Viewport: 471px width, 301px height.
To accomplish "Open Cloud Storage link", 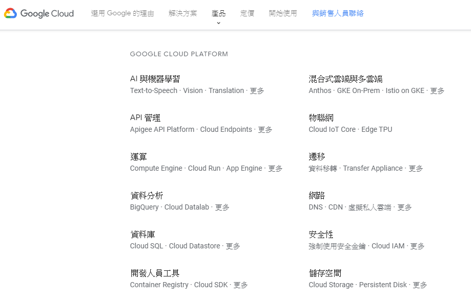I will click(331, 285).
